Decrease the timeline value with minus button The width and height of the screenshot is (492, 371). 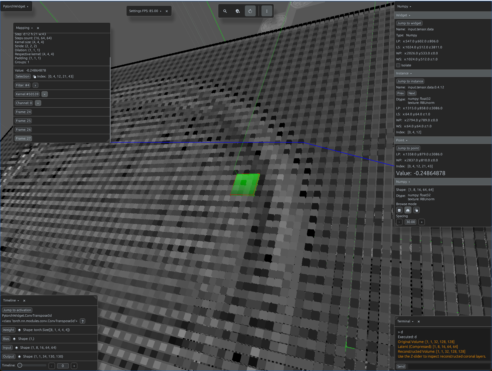51,366
